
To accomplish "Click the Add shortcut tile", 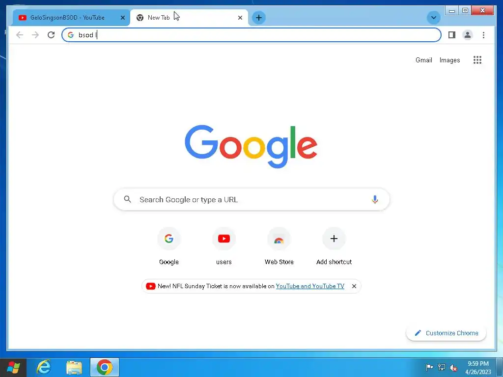I will pyautogui.click(x=334, y=247).
